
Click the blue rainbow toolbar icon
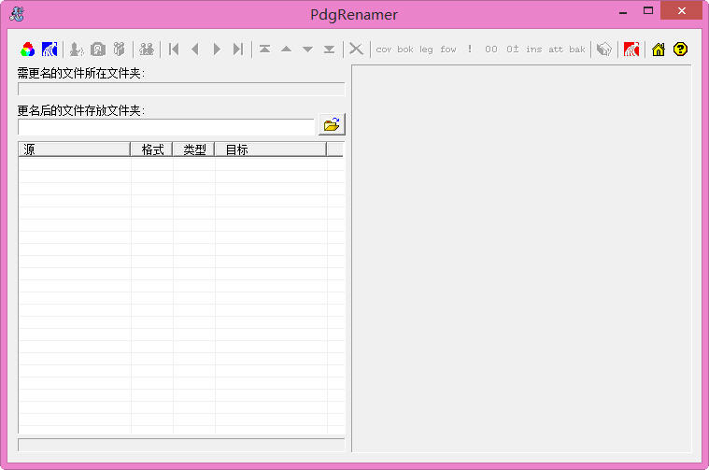pos(50,50)
